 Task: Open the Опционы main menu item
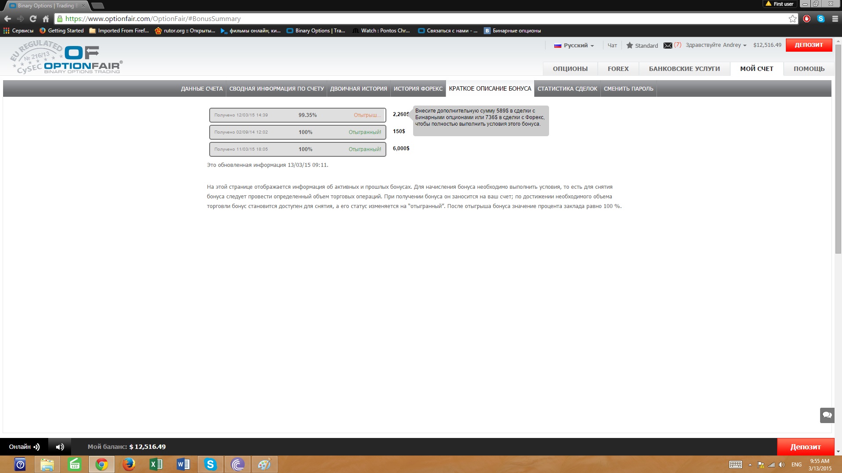click(570, 69)
